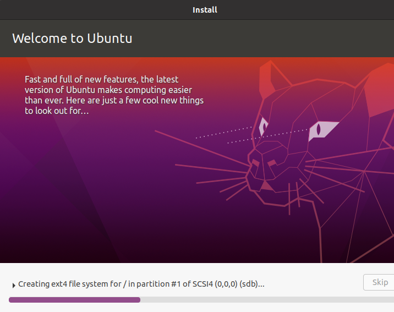Click the "(sdb)..." end of the status message
Screen dimensions: 394x312
coord(252,284)
